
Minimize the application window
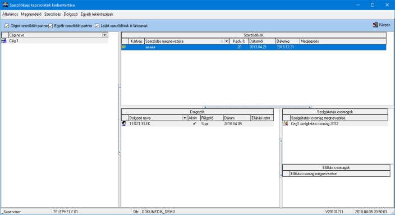(358, 5)
